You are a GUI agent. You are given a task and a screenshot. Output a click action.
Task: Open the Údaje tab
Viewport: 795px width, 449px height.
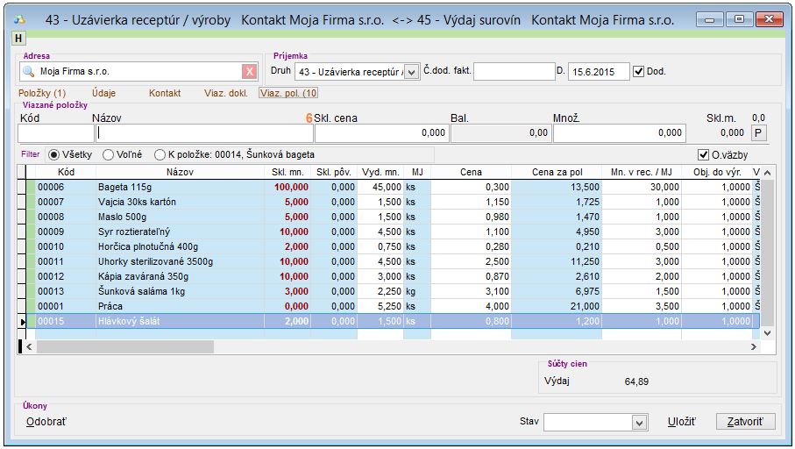point(103,93)
